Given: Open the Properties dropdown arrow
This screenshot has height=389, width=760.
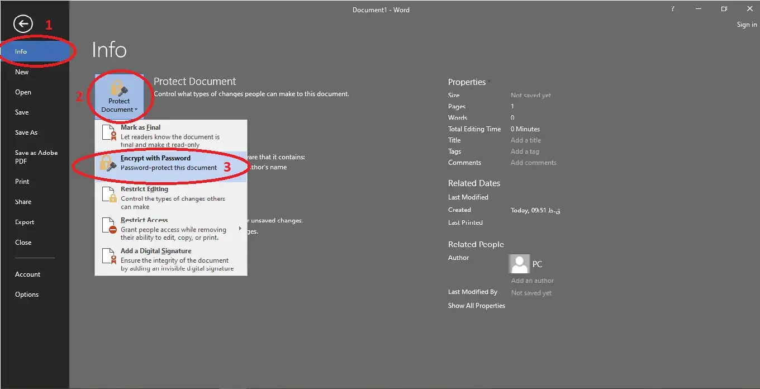Looking at the screenshot, I should coord(490,82).
